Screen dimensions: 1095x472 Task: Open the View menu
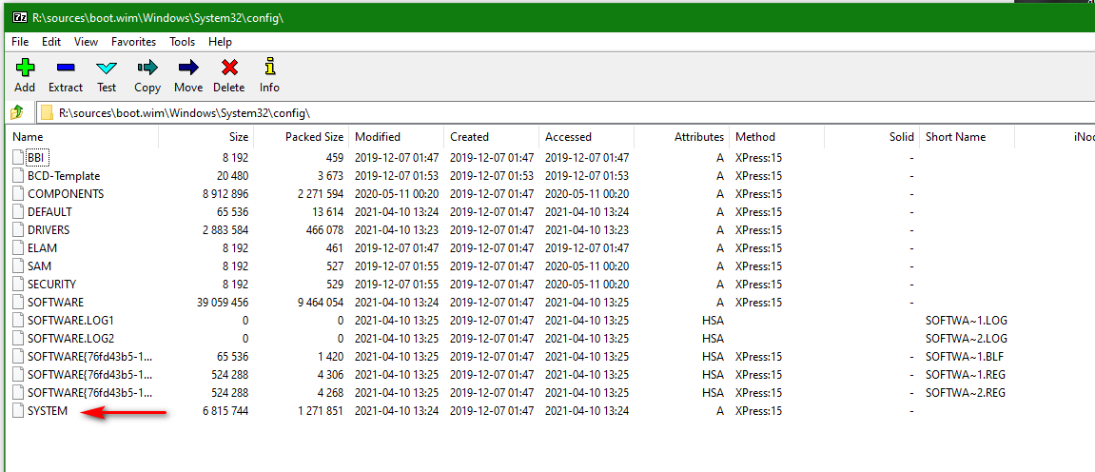tap(86, 42)
